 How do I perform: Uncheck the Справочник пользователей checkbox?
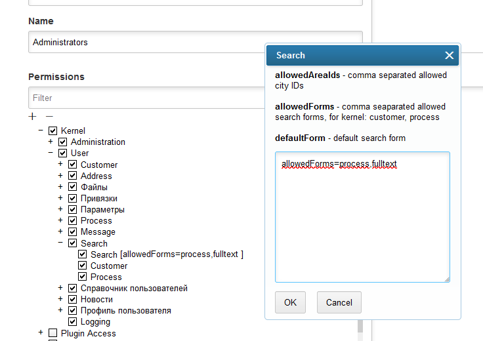[x=72, y=288]
